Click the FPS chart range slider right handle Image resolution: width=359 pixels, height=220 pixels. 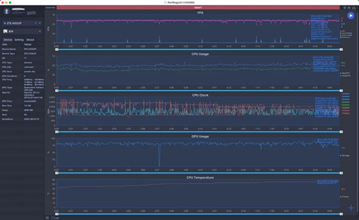click(x=341, y=49)
